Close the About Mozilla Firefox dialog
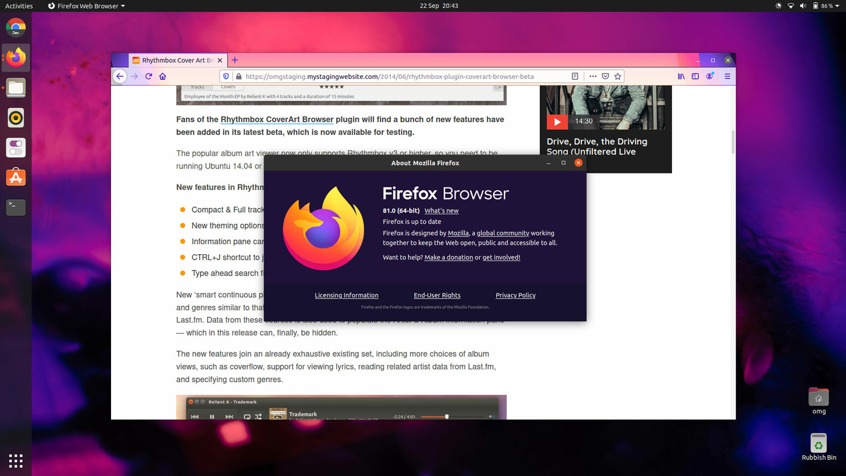 click(x=578, y=163)
